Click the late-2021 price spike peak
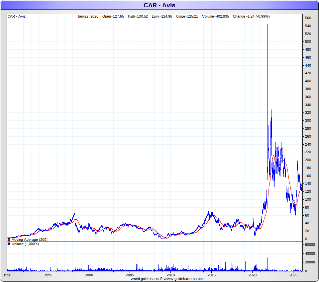 coord(267,24)
